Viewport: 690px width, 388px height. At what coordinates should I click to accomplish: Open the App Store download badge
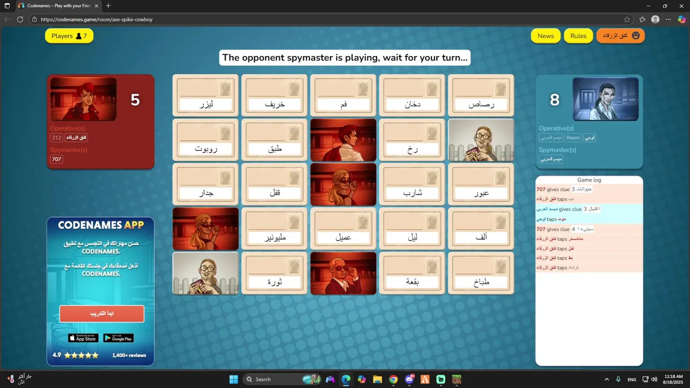(82, 338)
